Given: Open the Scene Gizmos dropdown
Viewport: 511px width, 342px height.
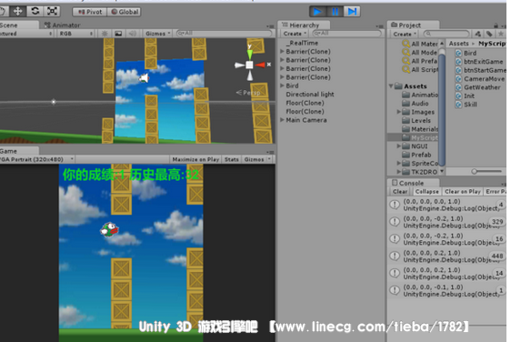Looking at the screenshot, I should 157,34.
